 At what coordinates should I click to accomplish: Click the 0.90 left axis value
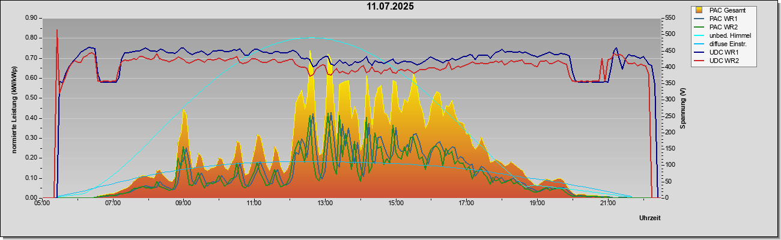31,18
